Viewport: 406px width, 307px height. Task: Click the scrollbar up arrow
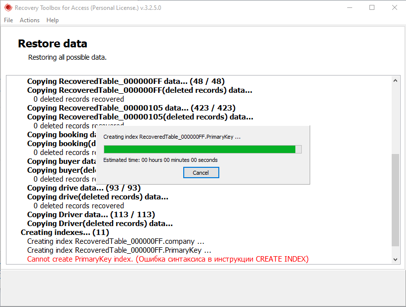point(396,80)
